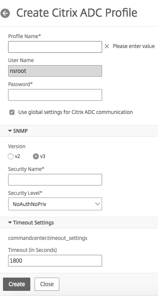Click the Security Level* label
This screenshot has height=296, width=158.
25,193
